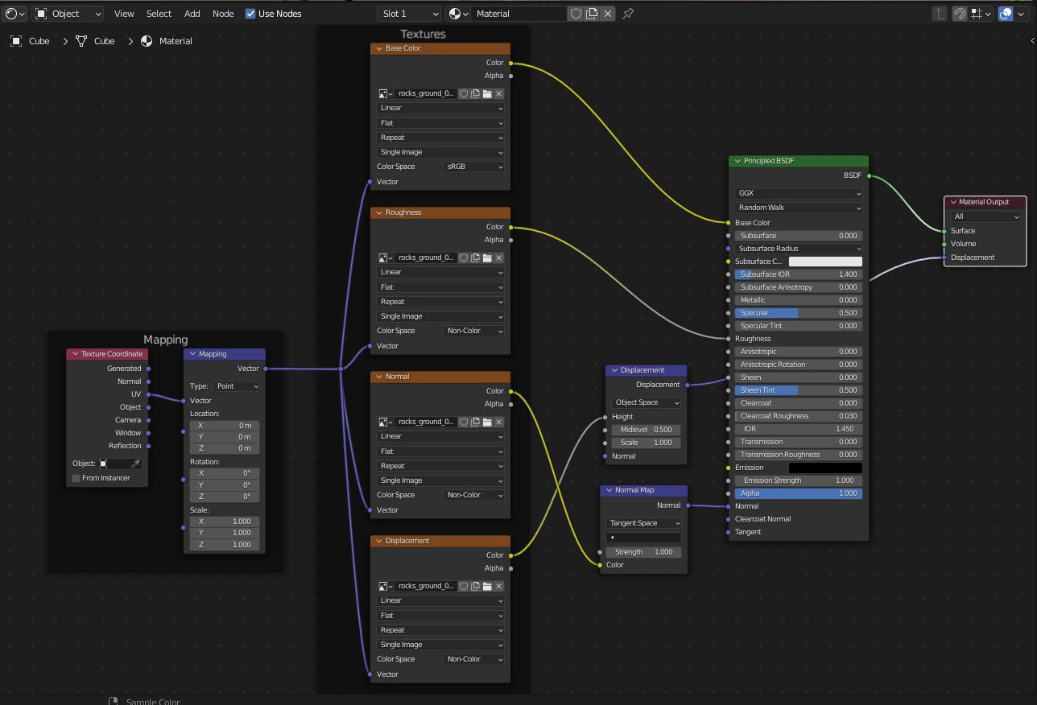The height and width of the screenshot is (705, 1037).
Task: Toggle the Use Nodes checkbox
Action: pyautogui.click(x=250, y=13)
